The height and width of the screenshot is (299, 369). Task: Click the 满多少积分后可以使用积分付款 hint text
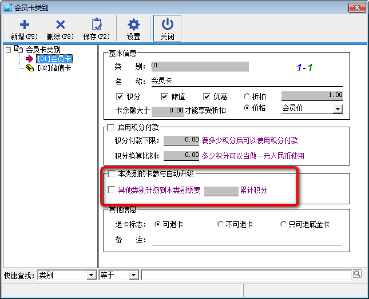click(249, 140)
